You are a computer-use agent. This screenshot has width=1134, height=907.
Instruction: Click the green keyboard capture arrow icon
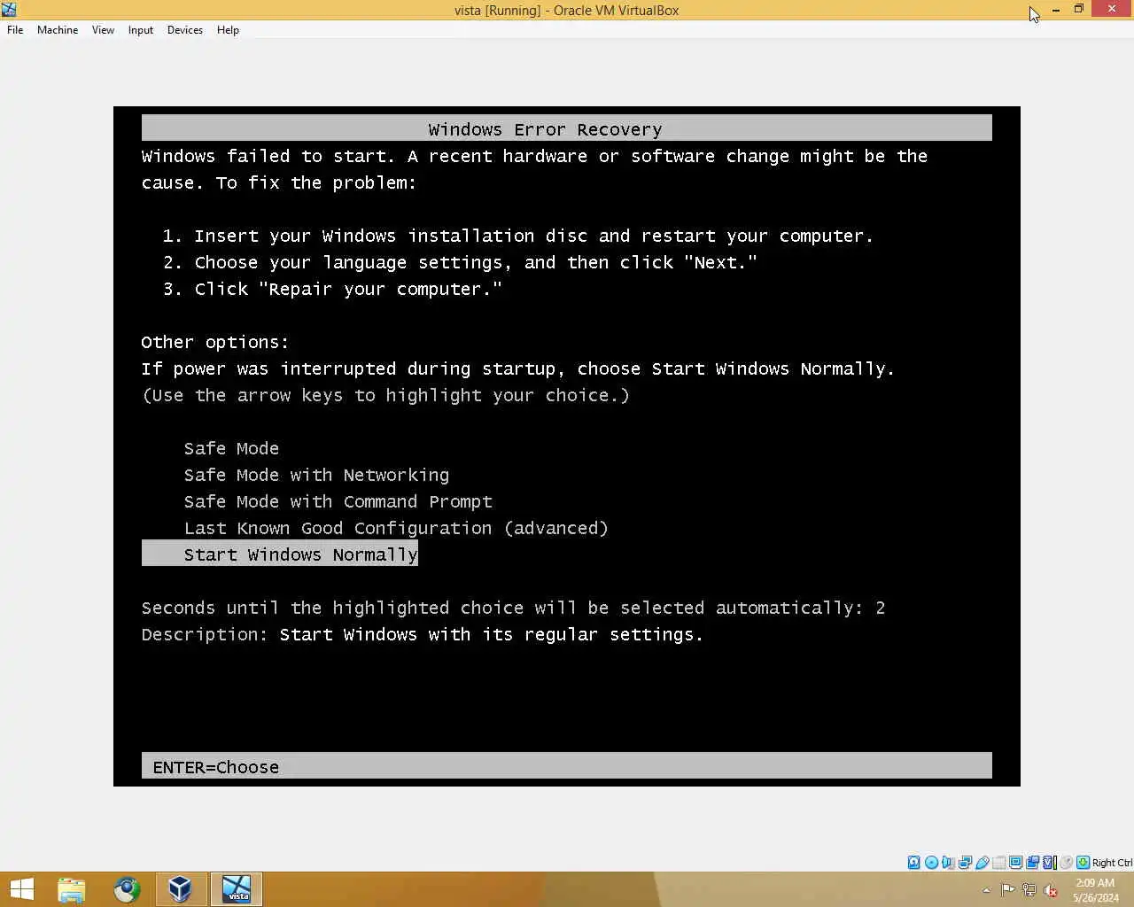(x=1083, y=862)
